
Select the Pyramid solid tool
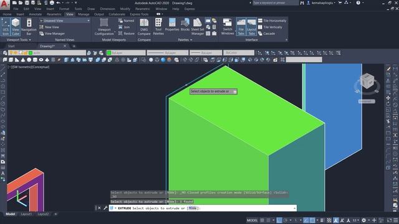click(x=47, y=60)
